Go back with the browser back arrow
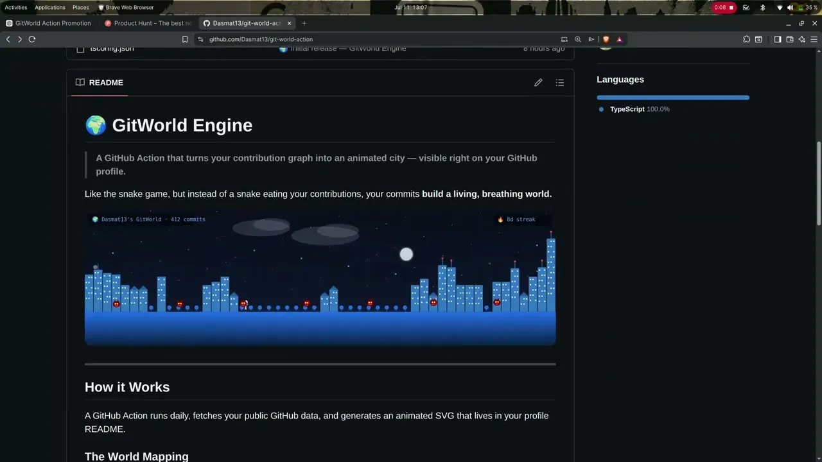 (x=8, y=39)
